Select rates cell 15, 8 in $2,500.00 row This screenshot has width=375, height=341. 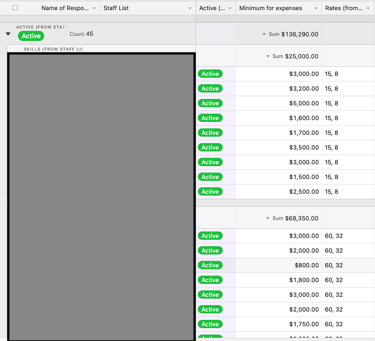[x=348, y=192]
